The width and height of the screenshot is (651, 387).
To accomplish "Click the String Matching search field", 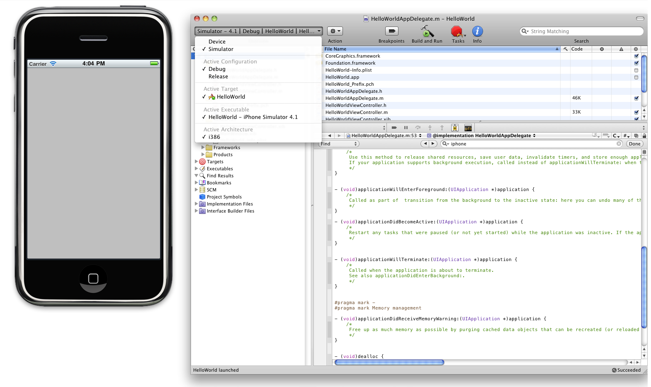I will (581, 31).
